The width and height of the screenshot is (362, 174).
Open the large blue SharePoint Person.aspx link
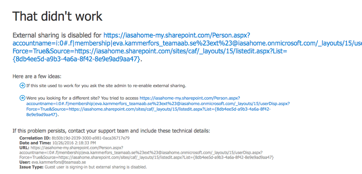tap(177, 36)
